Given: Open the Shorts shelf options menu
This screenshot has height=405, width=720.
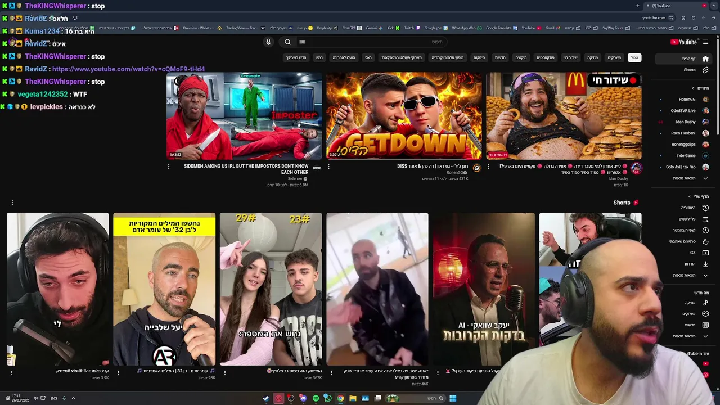Looking at the screenshot, I should point(12,202).
